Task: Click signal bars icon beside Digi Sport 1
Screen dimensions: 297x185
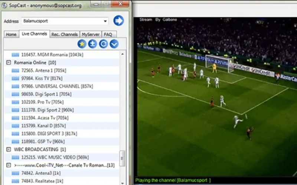Action: pyautogui.click(x=15, y=94)
